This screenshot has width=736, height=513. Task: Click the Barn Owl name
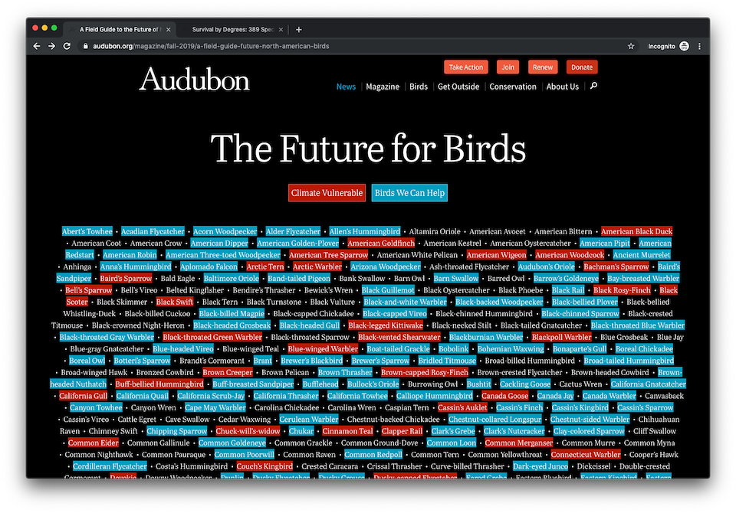click(409, 278)
